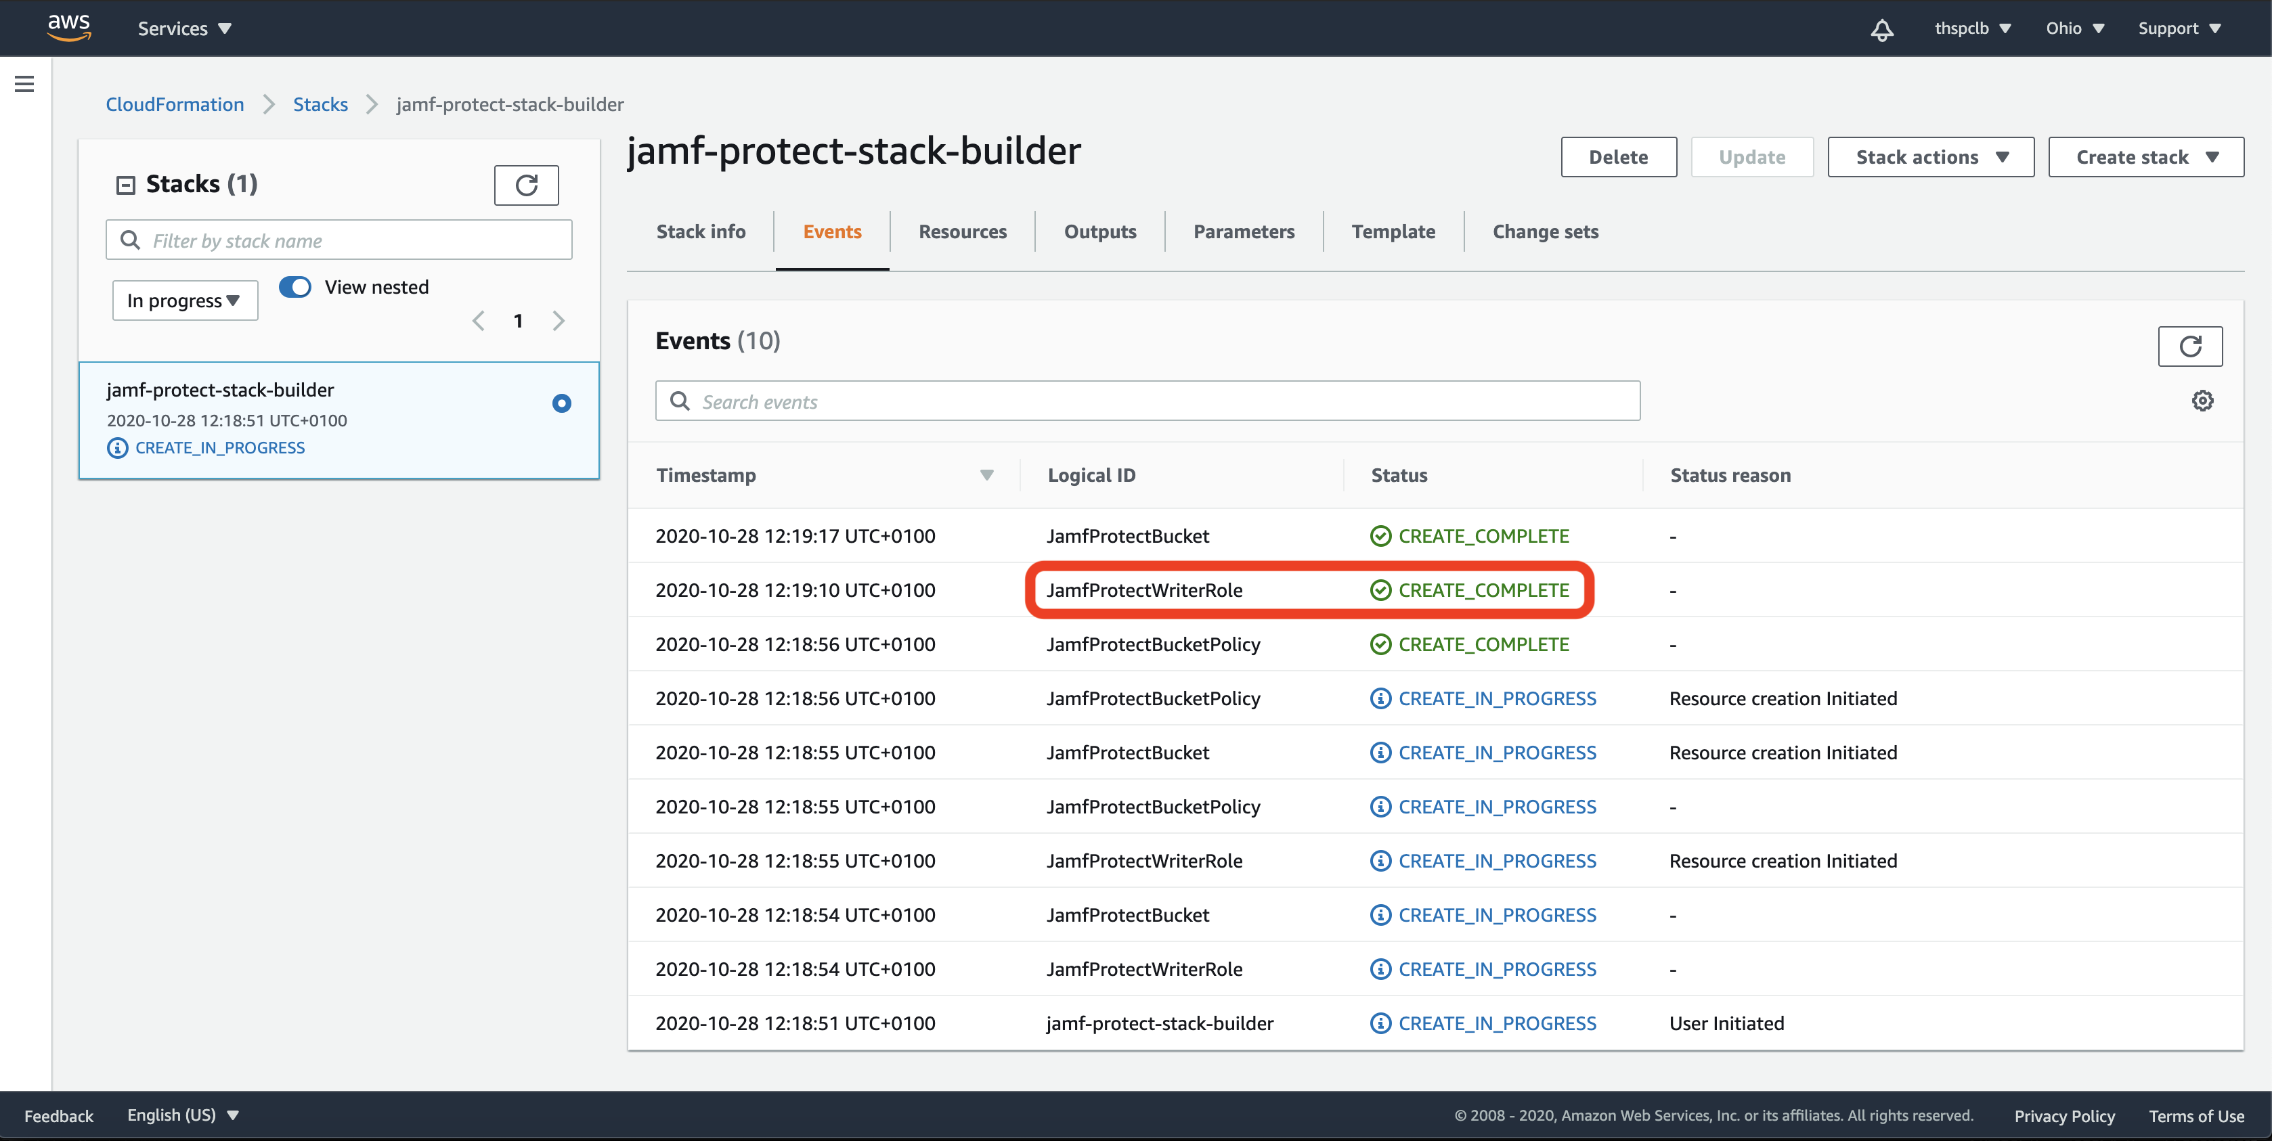Viewport: 2272px width, 1141px height.
Task: Open the Stacks breadcrumb link
Action: (x=320, y=105)
